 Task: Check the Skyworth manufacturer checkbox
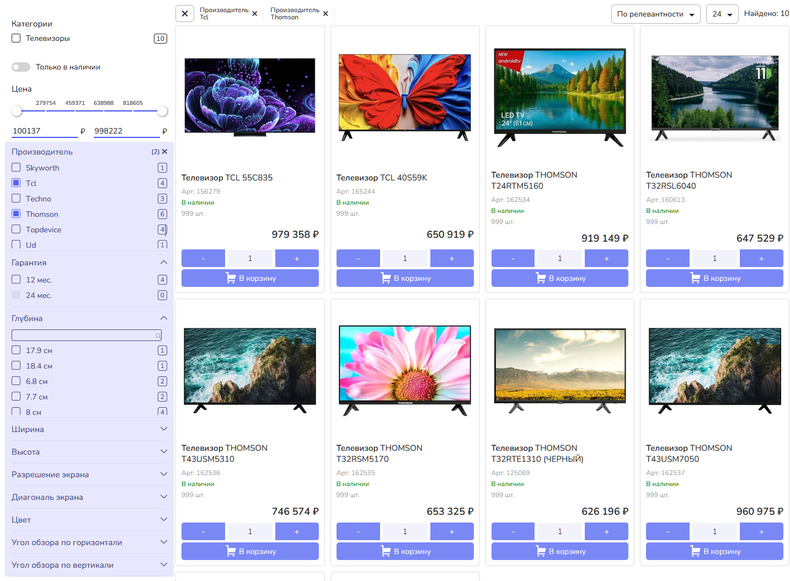(16, 168)
